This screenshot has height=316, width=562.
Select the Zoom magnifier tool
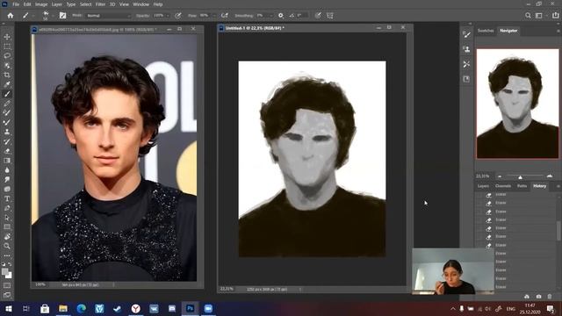click(x=7, y=246)
